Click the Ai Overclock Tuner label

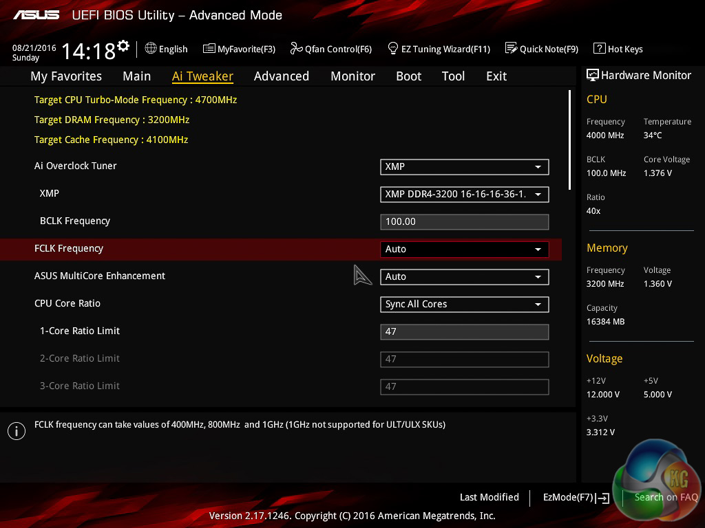tap(76, 166)
